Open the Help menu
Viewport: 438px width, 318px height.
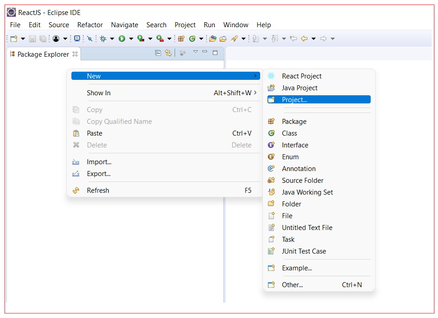(264, 25)
